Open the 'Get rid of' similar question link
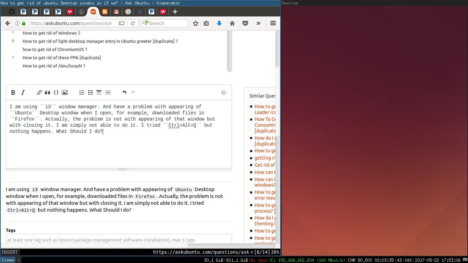 [265, 165]
